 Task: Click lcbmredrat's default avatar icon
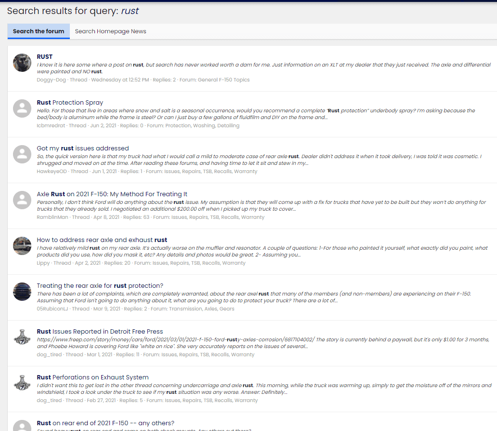pyautogui.click(x=22, y=108)
